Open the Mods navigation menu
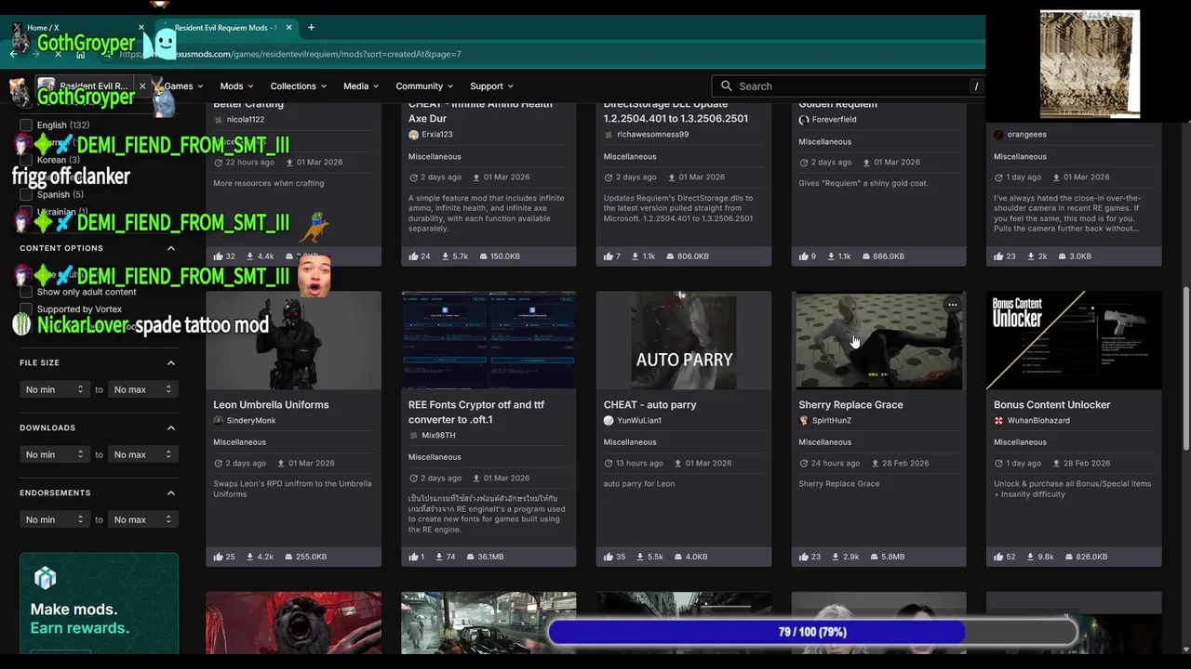This screenshot has width=1191, height=669. [238, 85]
